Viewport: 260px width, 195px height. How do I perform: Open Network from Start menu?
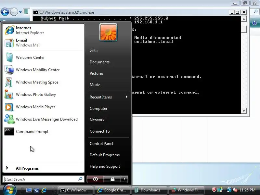click(97, 120)
